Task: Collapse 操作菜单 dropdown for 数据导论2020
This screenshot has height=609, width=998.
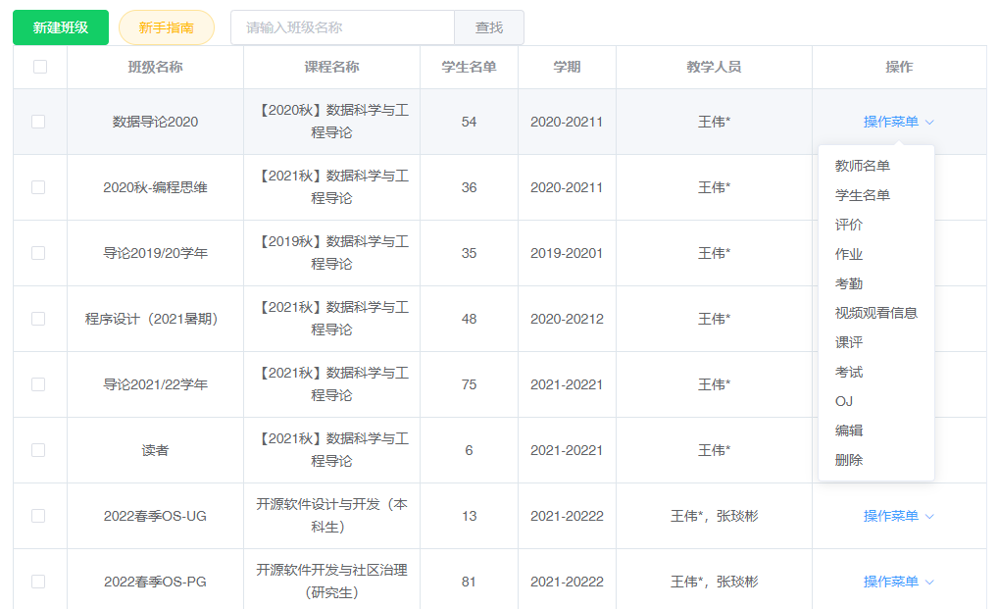Action: pos(898,122)
